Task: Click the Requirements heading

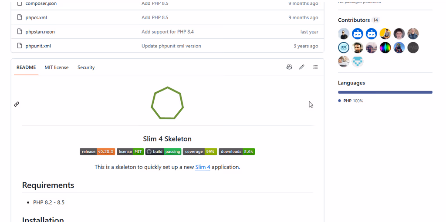Action: click(x=48, y=185)
